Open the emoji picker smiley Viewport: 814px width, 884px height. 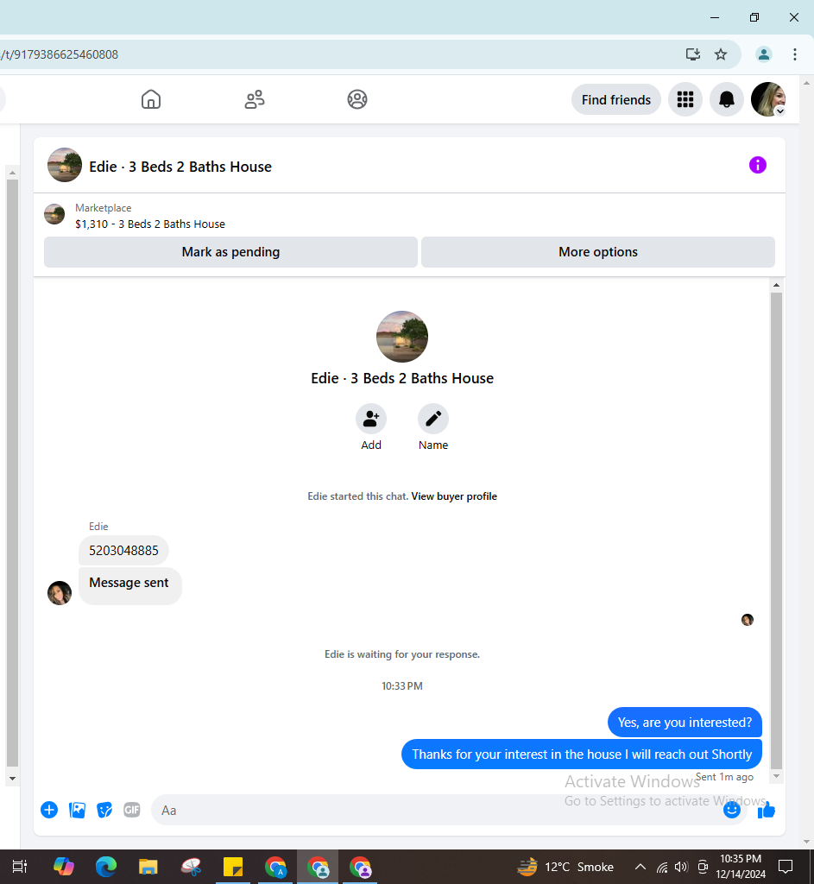coord(731,810)
